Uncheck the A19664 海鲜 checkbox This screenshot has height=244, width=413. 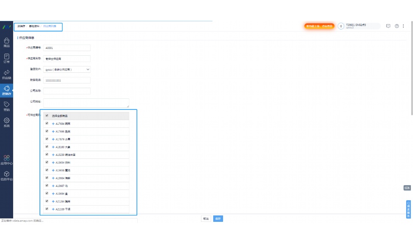click(47, 178)
